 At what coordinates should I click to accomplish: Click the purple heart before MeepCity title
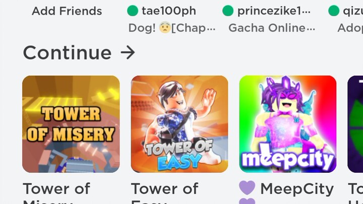[247, 187]
